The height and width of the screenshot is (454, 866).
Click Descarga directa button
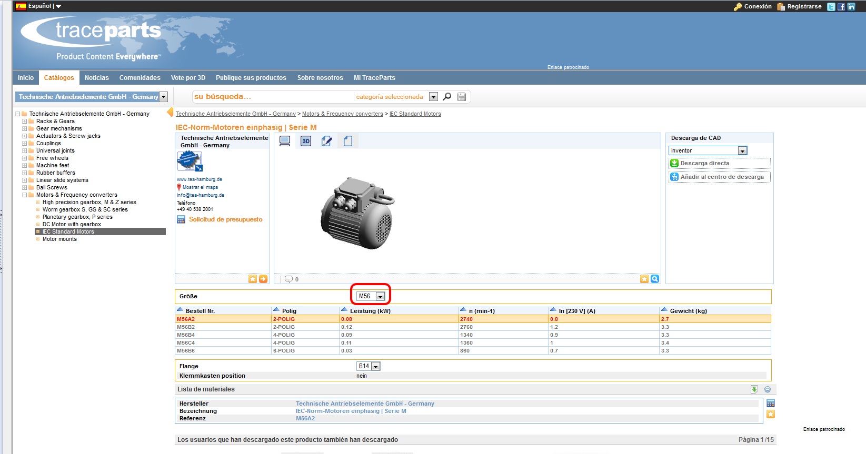(x=720, y=163)
